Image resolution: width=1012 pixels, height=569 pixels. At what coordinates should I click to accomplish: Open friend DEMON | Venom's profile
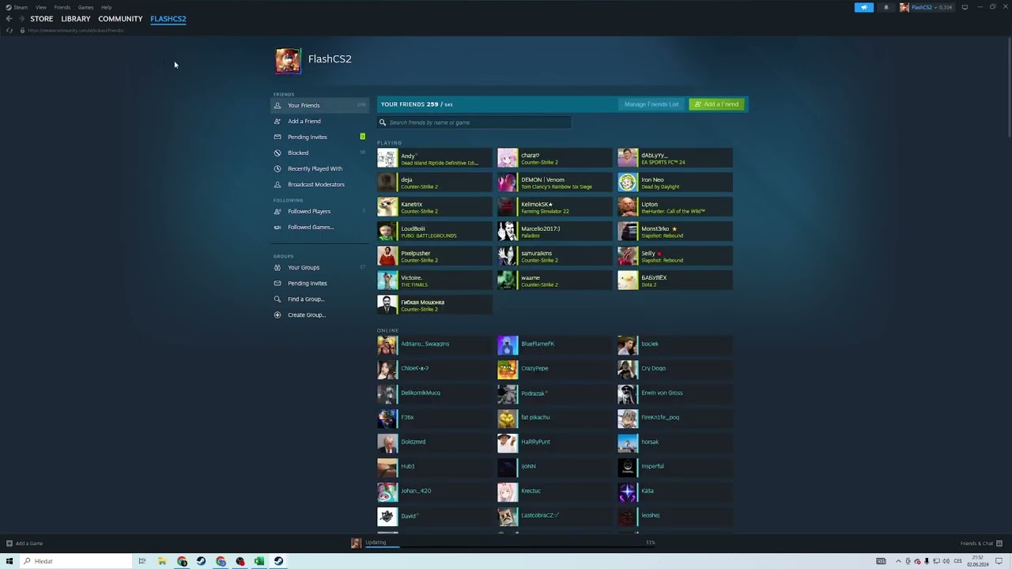tap(554, 183)
